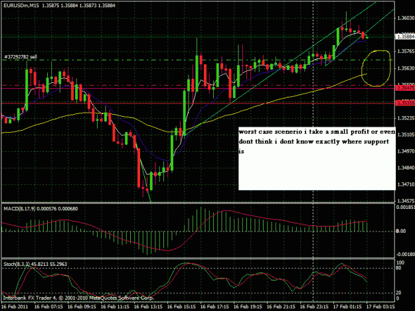Click the 1.35105 price scale label

click(406, 135)
